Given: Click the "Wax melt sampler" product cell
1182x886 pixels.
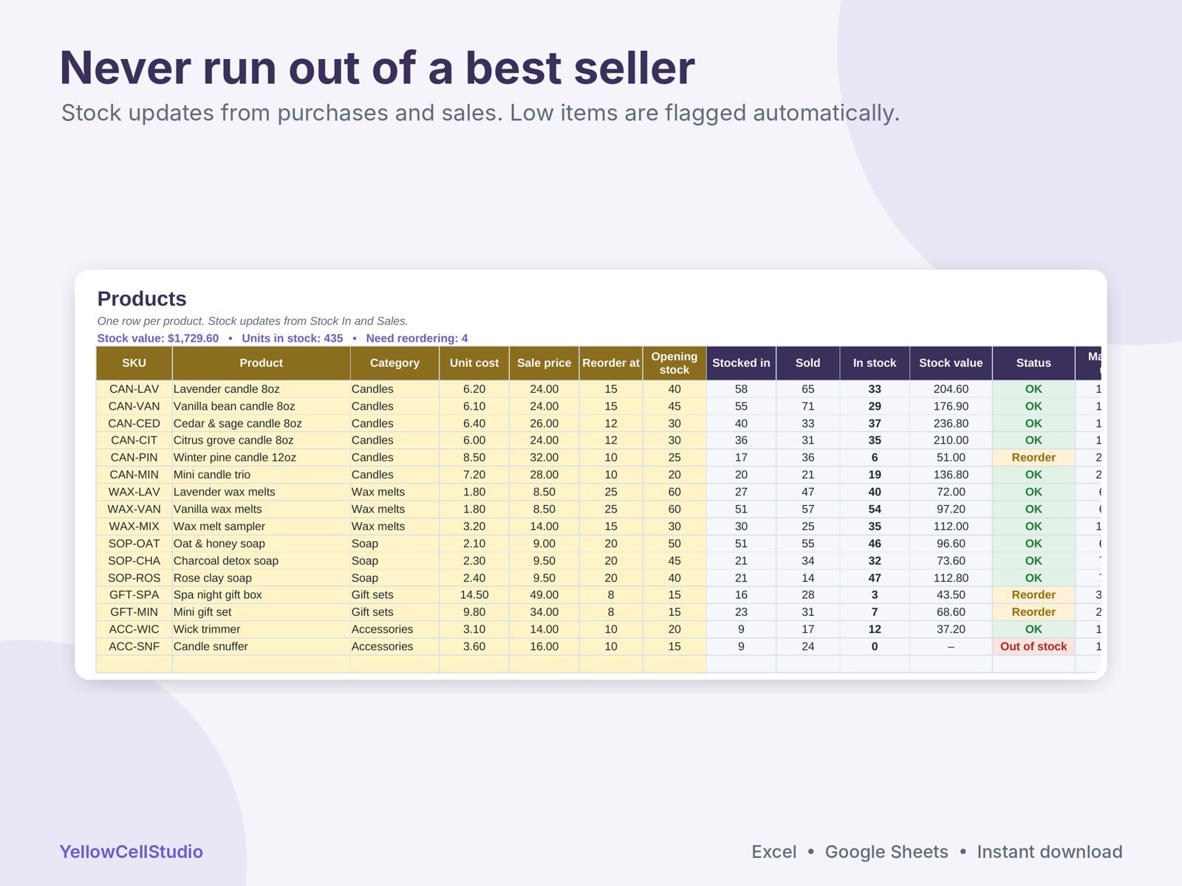Looking at the screenshot, I should point(261,526).
